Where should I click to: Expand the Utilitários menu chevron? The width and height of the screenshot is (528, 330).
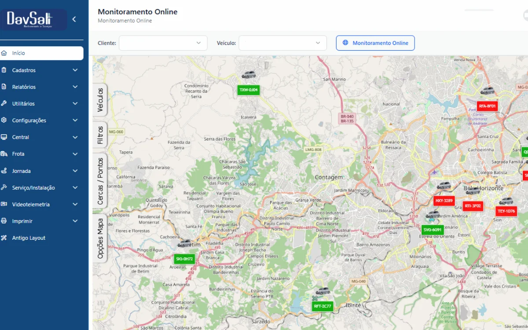coord(75,103)
